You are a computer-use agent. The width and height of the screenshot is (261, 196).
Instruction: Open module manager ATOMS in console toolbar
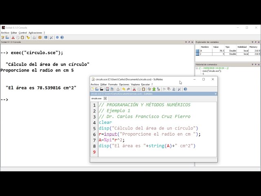pyautogui.click(x=40, y=38)
